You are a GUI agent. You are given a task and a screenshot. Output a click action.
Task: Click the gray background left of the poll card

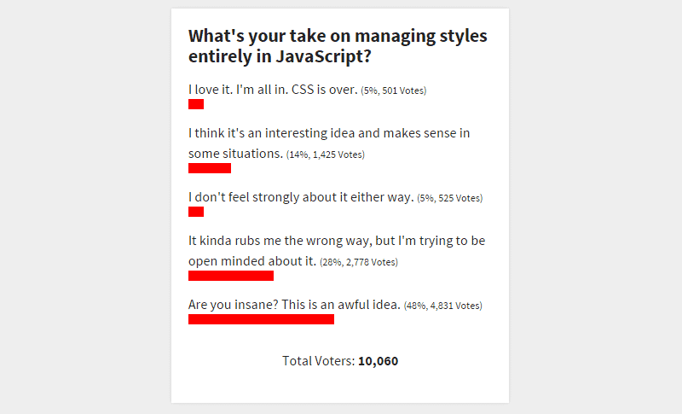85,205
